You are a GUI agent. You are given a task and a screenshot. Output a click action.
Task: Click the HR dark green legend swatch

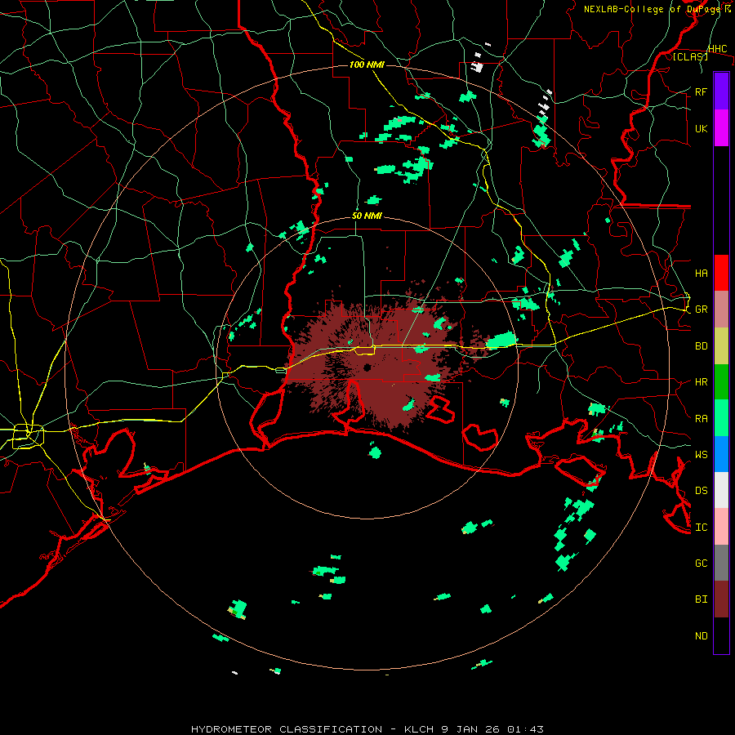721,382
